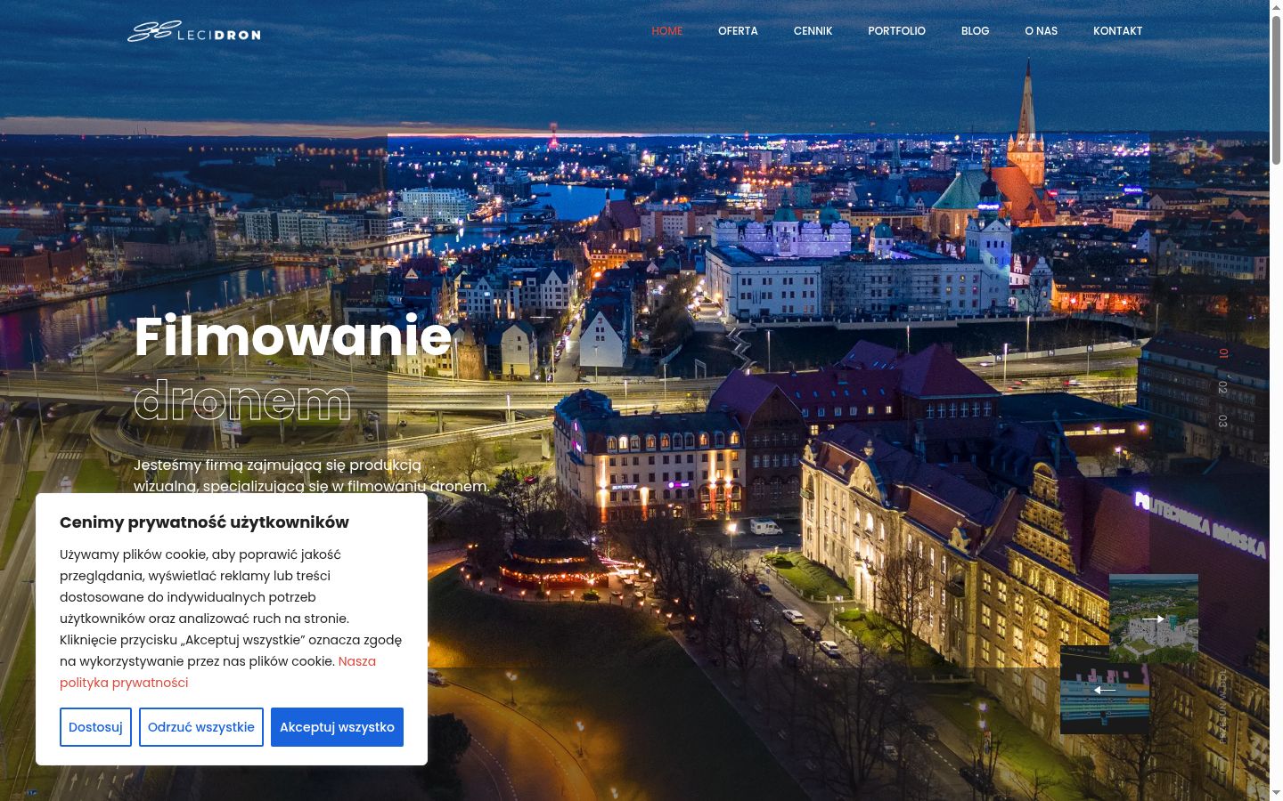
Task: Open the OFERTA menu item
Action: 738,31
